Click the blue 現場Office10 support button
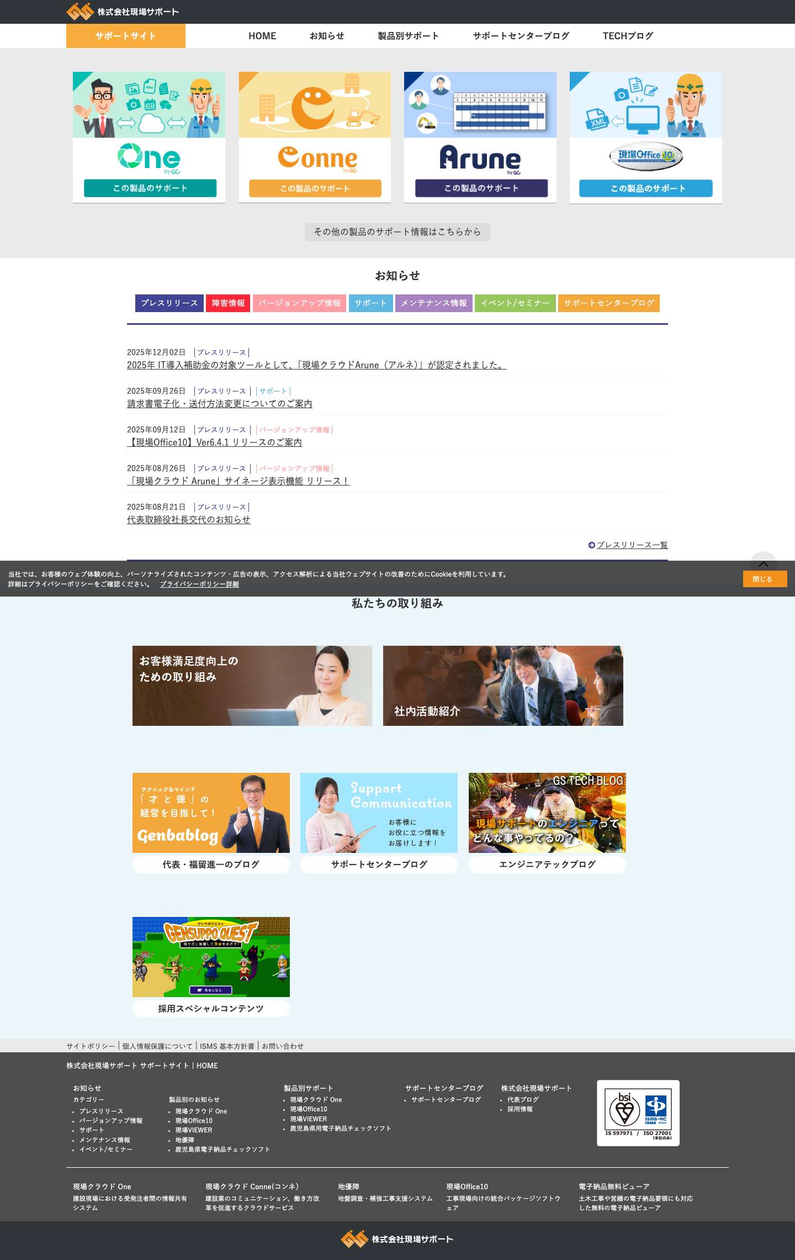Screen dimensions: 795x1260 click(646, 188)
